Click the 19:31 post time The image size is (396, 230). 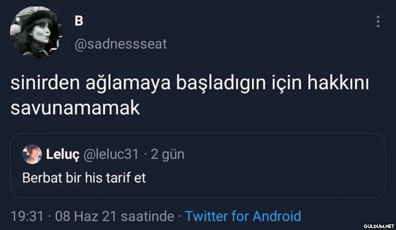coord(27,216)
